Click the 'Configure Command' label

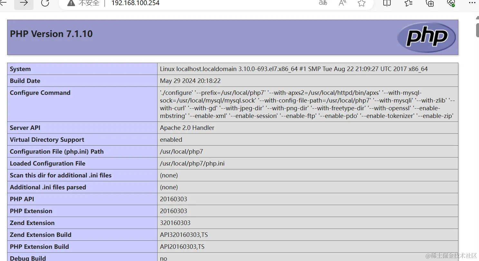pyautogui.click(x=40, y=93)
